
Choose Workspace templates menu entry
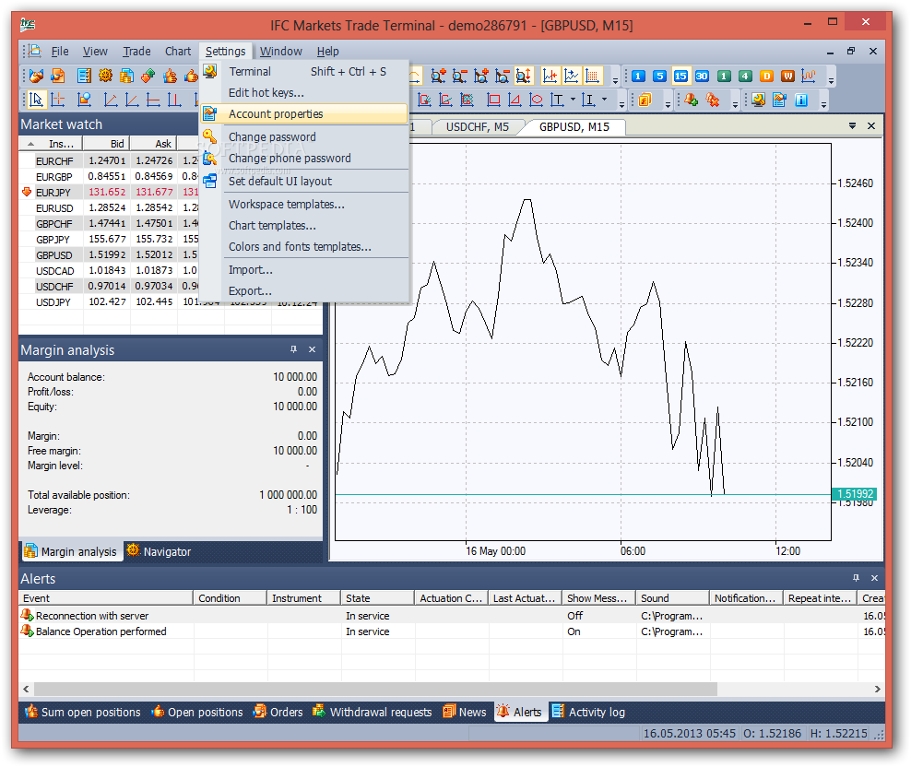pyautogui.click(x=304, y=205)
